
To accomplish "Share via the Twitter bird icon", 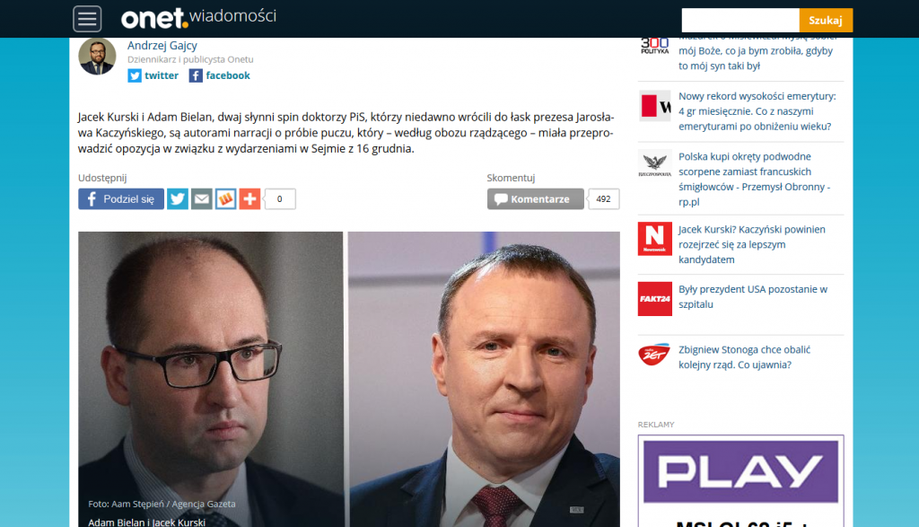I will tap(178, 199).
